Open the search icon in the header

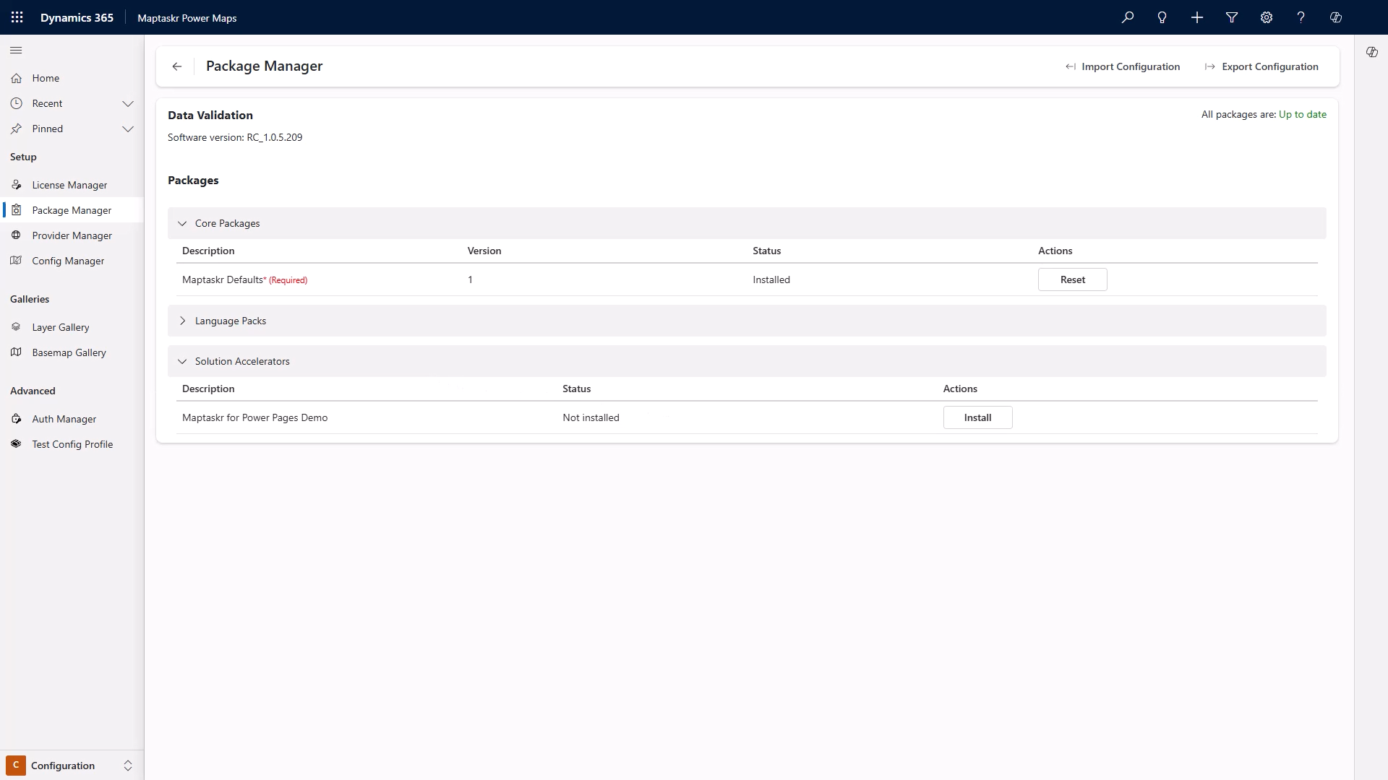(x=1127, y=17)
